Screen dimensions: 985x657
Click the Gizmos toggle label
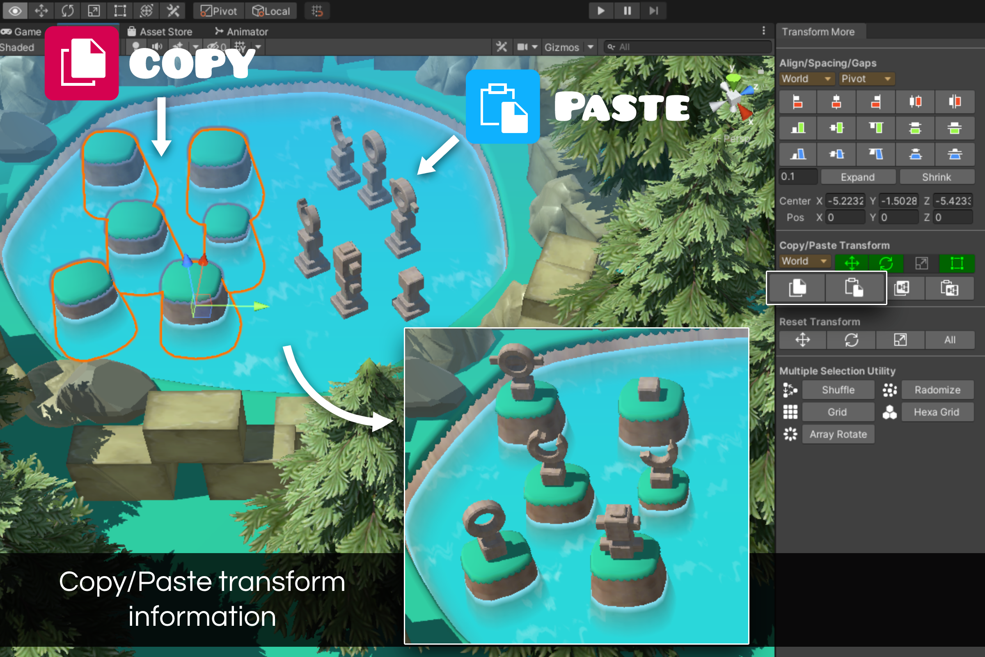(x=561, y=47)
